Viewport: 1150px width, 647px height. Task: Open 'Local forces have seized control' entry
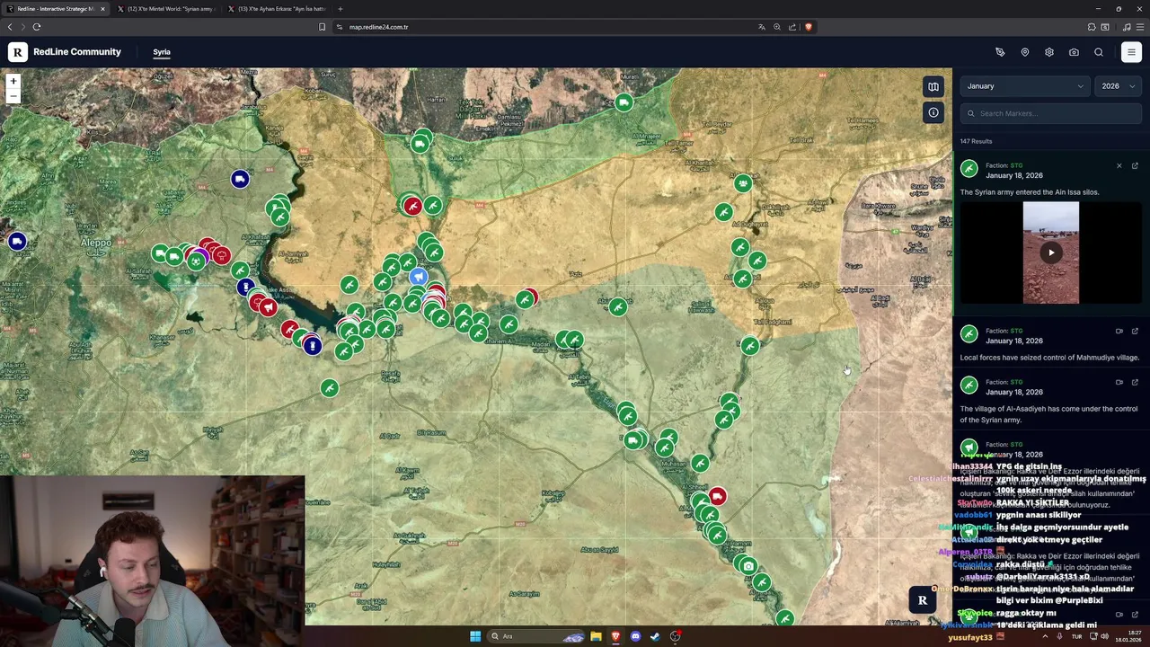pyautogui.click(x=1049, y=358)
